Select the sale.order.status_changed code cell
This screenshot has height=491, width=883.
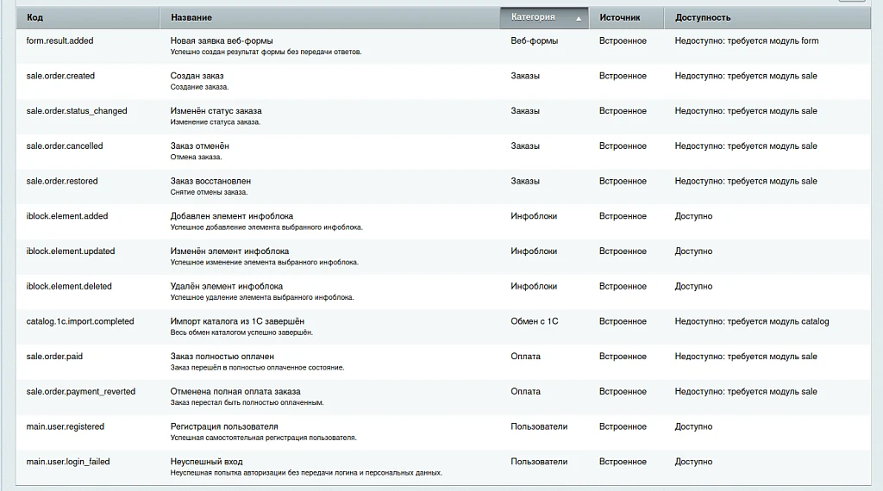(77, 111)
